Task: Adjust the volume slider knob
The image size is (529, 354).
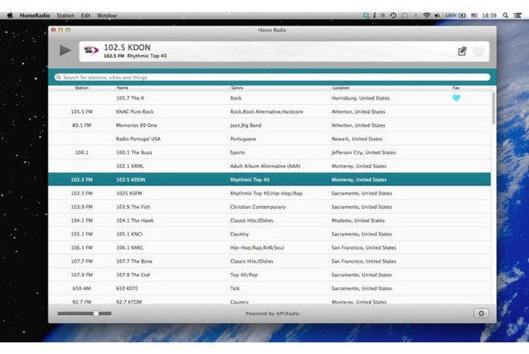Action: (x=96, y=314)
